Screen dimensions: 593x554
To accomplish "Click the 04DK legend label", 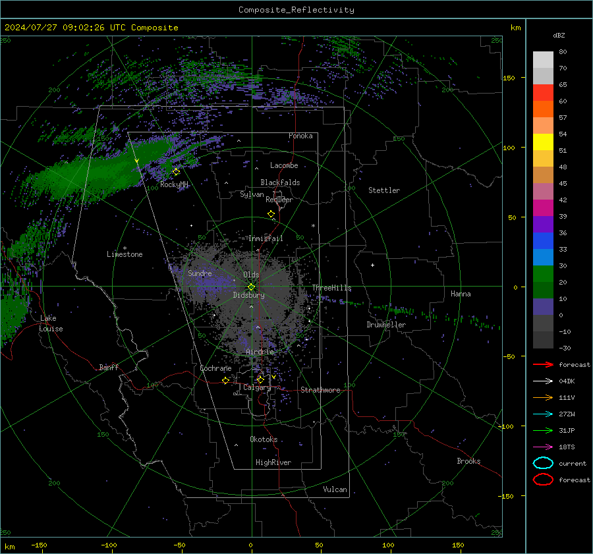I will pos(567,381).
